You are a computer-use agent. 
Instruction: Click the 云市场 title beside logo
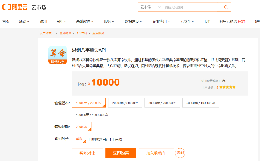pyautogui.click(x=39, y=7)
